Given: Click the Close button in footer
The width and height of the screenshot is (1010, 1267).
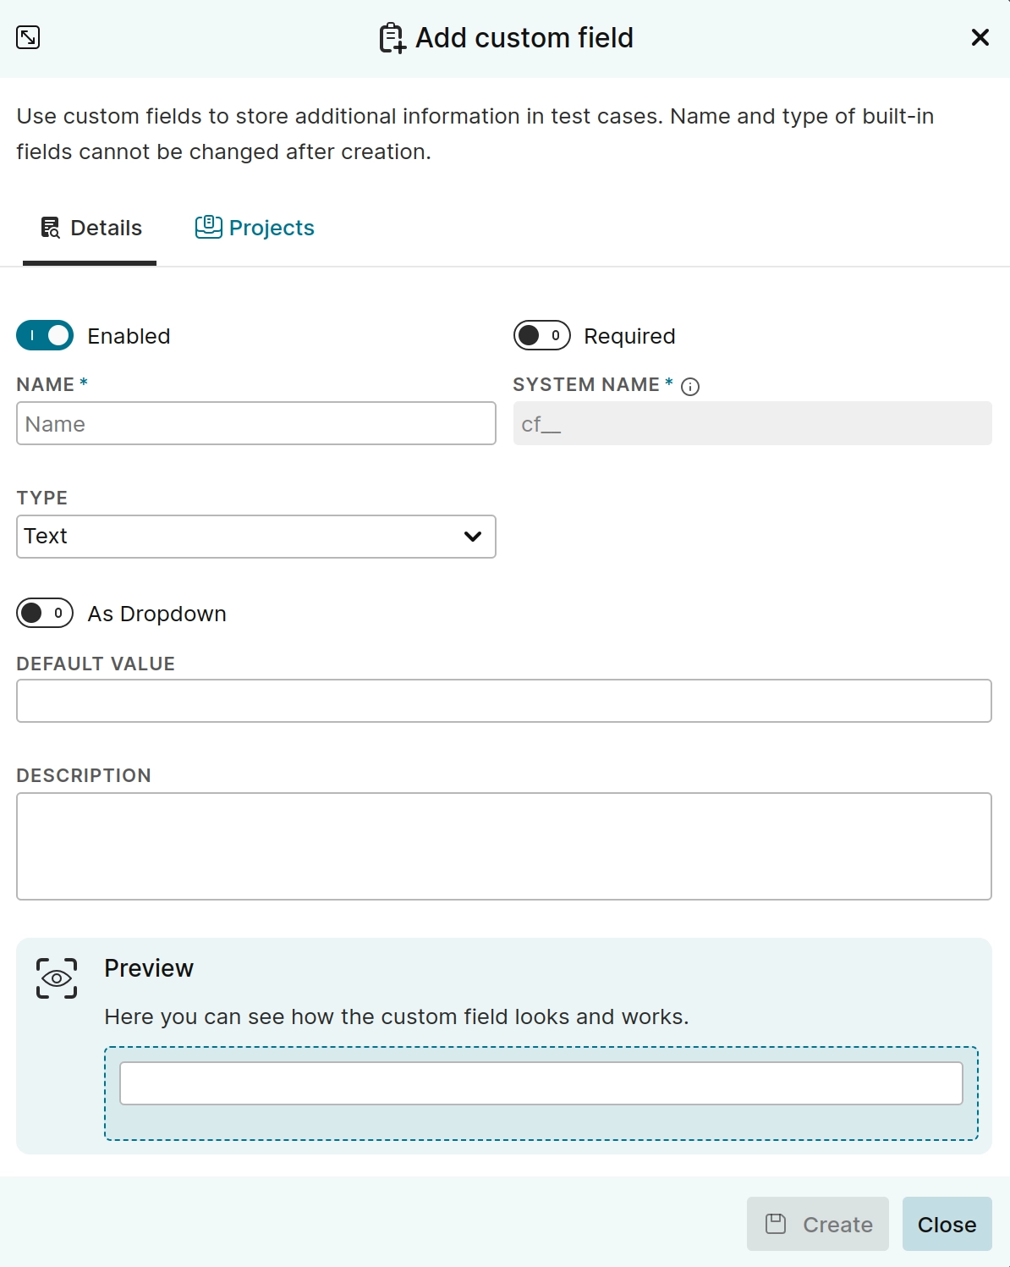Looking at the screenshot, I should (x=947, y=1224).
